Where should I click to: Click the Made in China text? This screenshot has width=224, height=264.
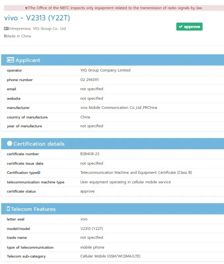click(x=18, y=36)
